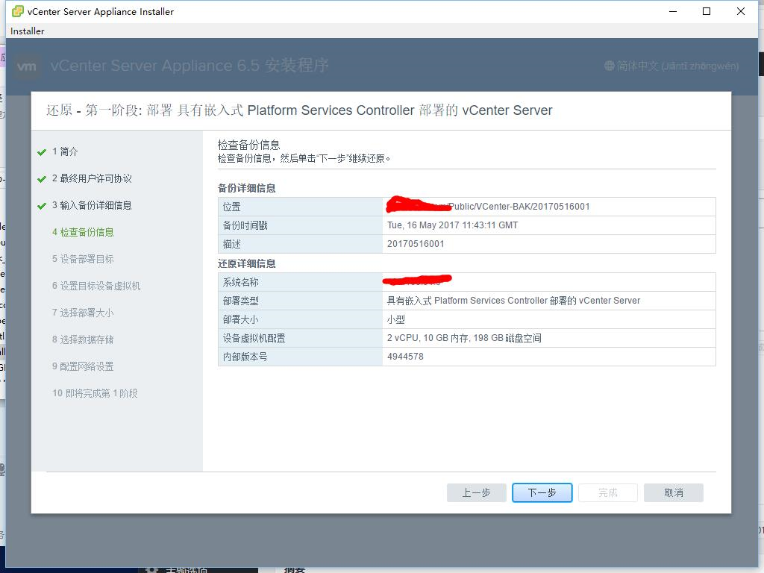Viewport: 764px width, 573px height.
Task: Click the build number 4944578
Action: pyautogui.click(x=405, y=356)
